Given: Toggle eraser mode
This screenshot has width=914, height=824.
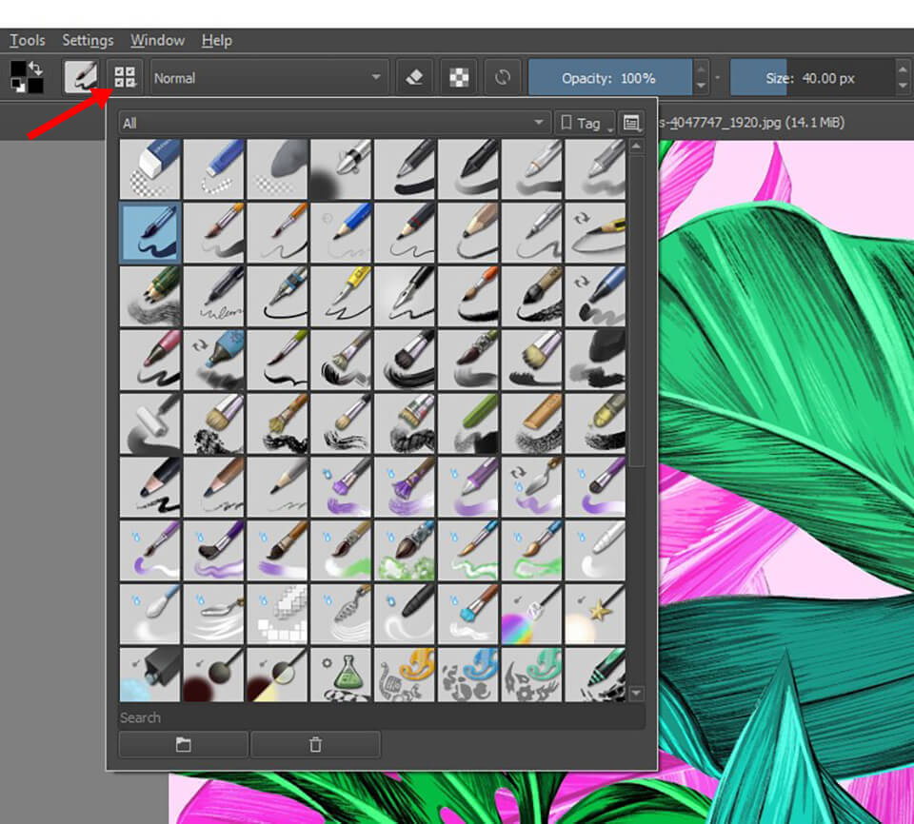Looking at the screenshot, I should (416, 77).
